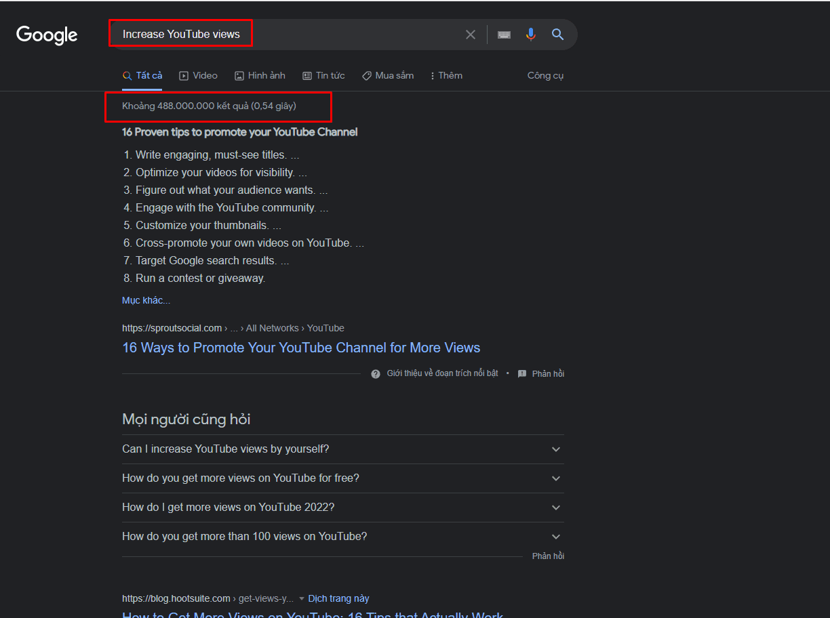Open Công cụ search tools
Image resolution: width=830 pixels, height=618 pixels.
click(x=545, y=75)
